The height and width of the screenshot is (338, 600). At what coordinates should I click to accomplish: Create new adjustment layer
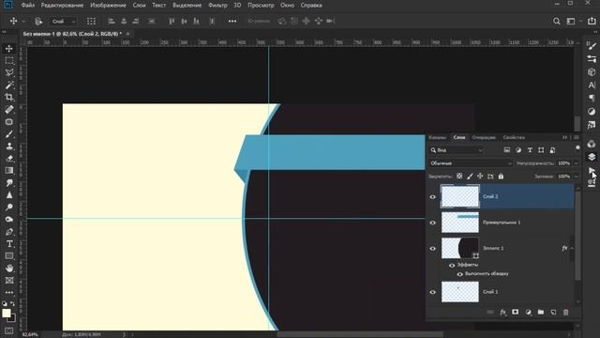point(529,313)
